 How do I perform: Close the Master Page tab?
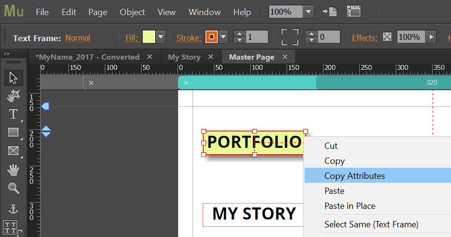[x=285, y=57]
